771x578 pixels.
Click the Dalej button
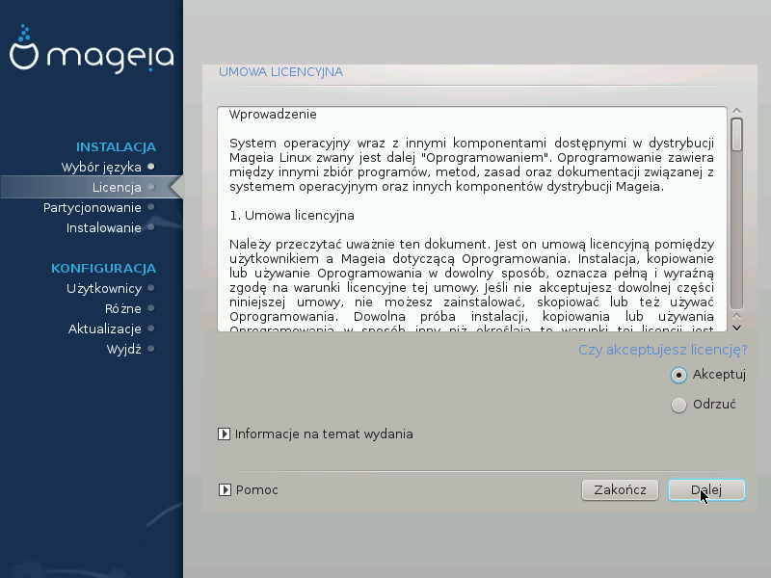pyautogui.click(x=706, y=490)
